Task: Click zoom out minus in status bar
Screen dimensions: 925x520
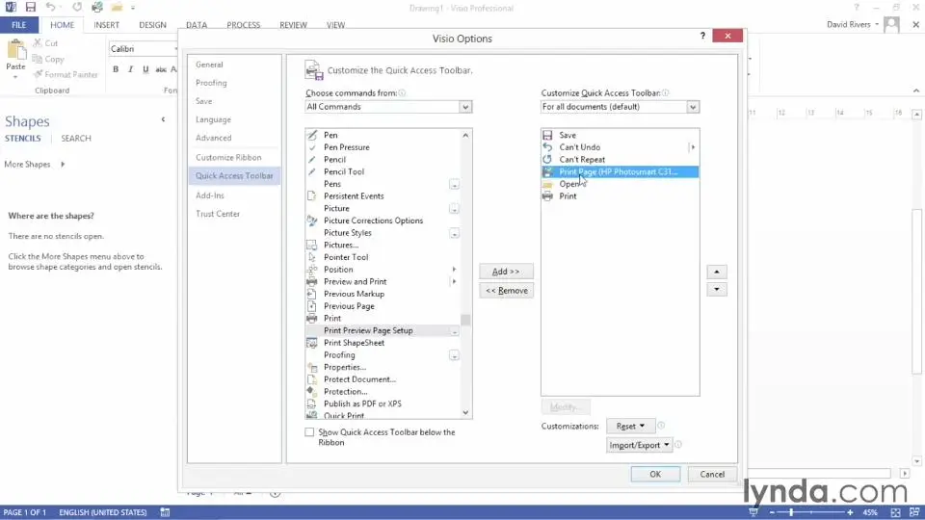Action: tap(772, 512)
